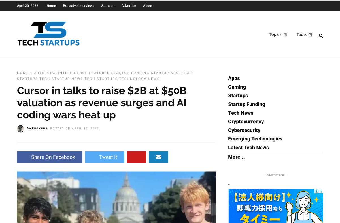Open Cryptocurrency sidebar link
The image size is (340, 223).
pos(246,122)
